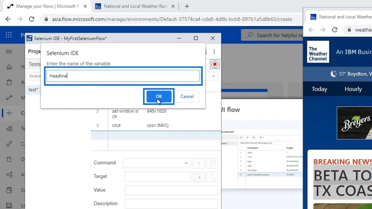The width and height of the screenshot is (372, 209).
Task: Stop recording in Selenium IDE
Action: [215, 64]
